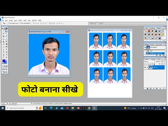Screen dimensions: 168x126
Task: Apply the No Style swatch
Action: (x=145, y=31)
